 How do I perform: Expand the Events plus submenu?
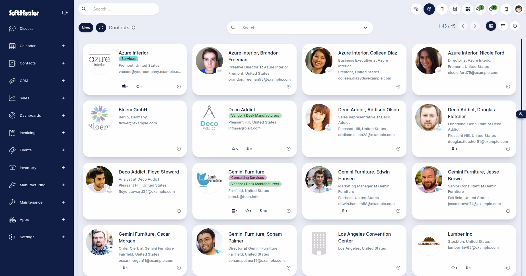pos(63,150)
